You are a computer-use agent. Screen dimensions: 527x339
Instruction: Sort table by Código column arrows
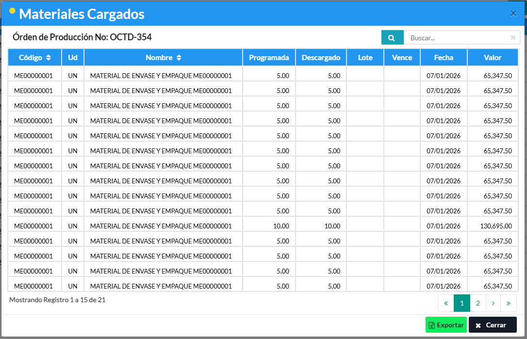[x=48, y=58]
